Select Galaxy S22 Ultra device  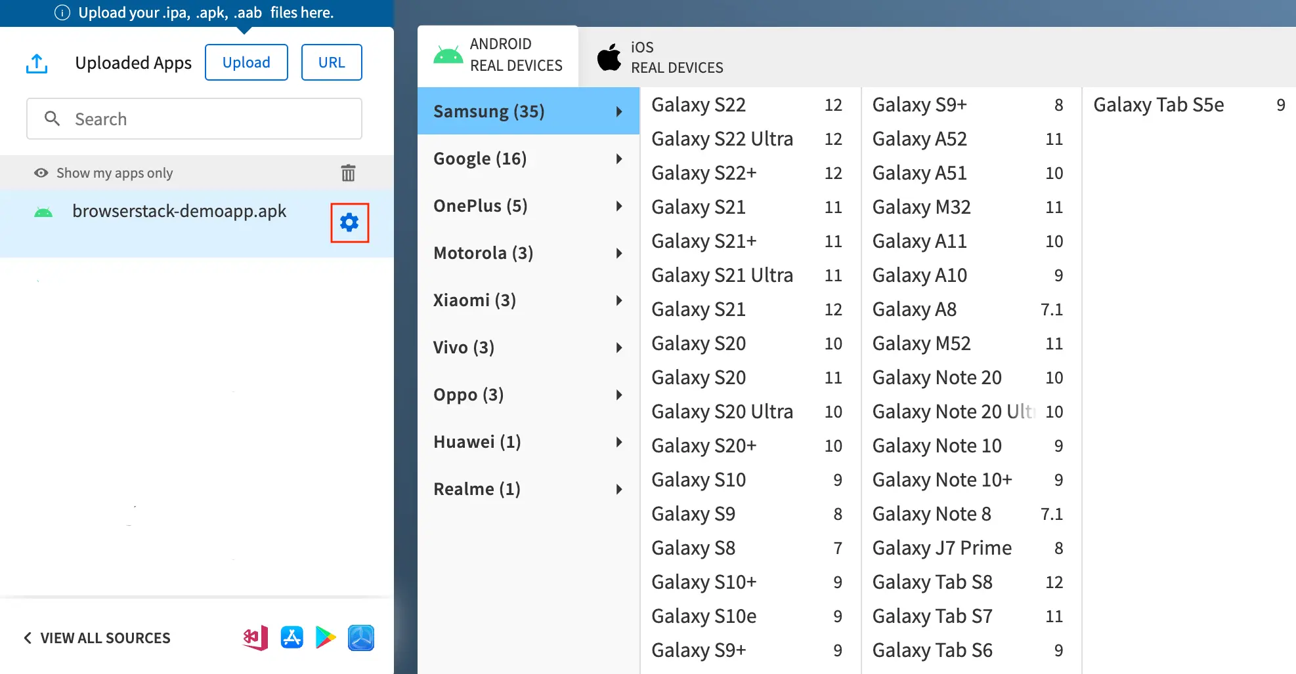(x=722, y=139)
